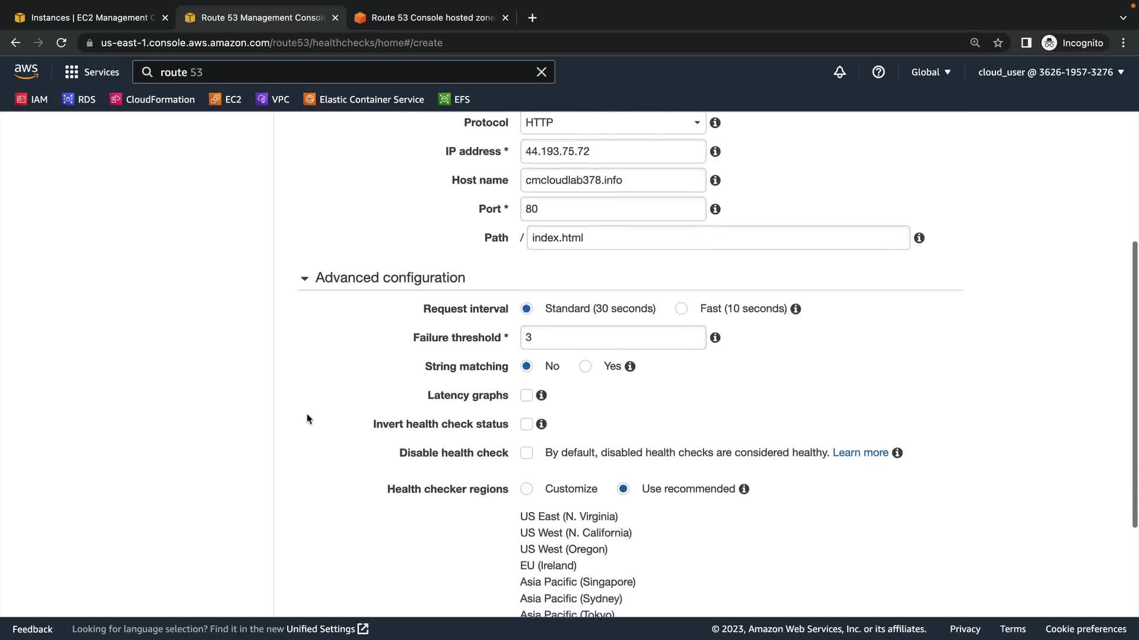This screenshot has height=640, width=1139.
Task: Click info icon next to Latency graphs
Action: click(x=542, y=395)
